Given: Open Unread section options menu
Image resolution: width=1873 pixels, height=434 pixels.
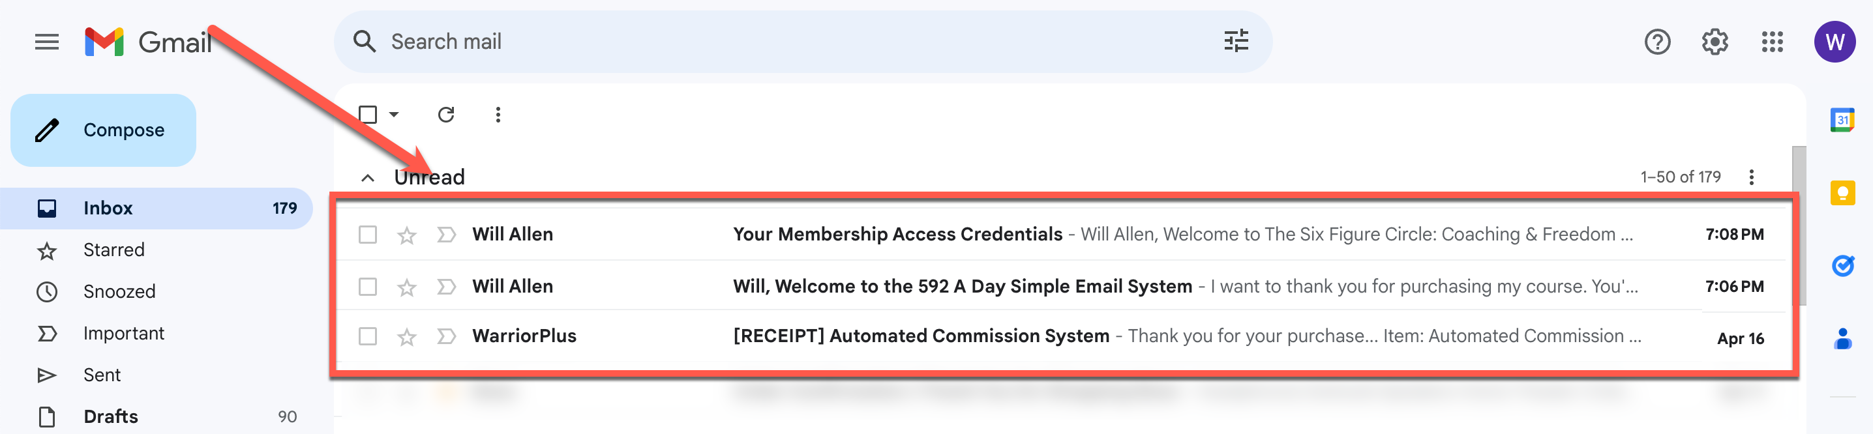Looking at the screenshot, I should pyautogui.click(x=1751, y=177).
